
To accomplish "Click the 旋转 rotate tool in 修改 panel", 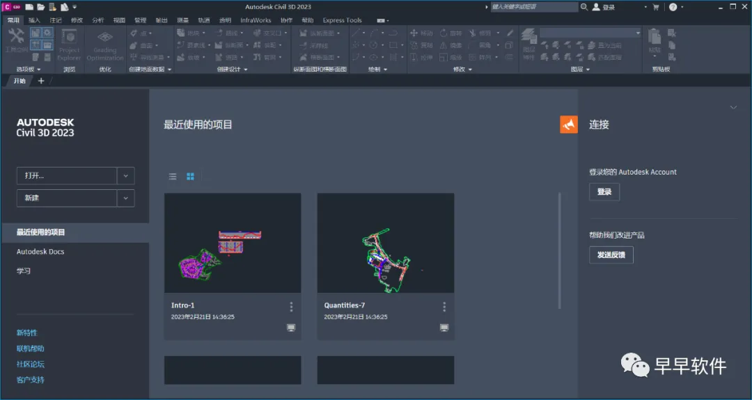I will (451, 33).
